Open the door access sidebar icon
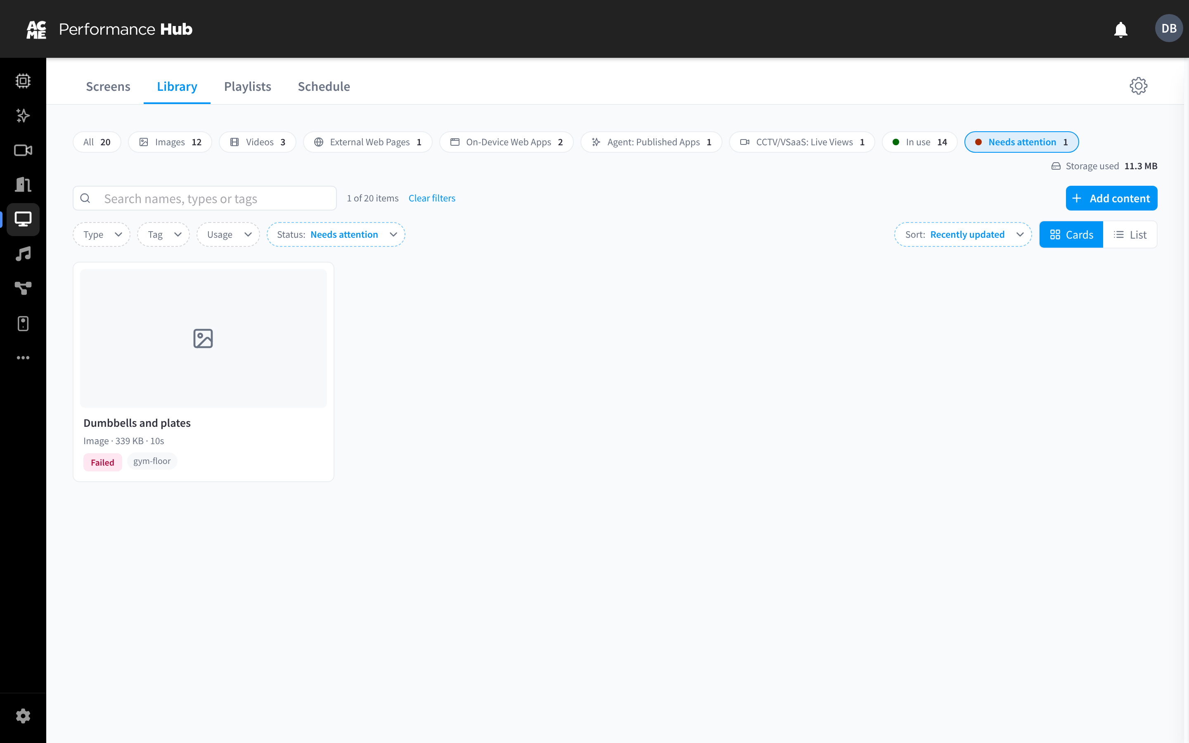The width and height of the screenshot is (1189, 743). coord(23,185)
